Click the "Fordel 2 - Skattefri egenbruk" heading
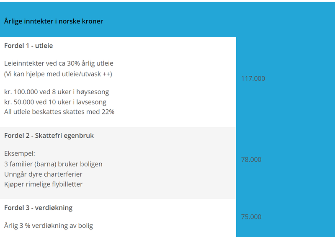Image resolution: width=335 pixels, height=237 pixels. [49, 136]
